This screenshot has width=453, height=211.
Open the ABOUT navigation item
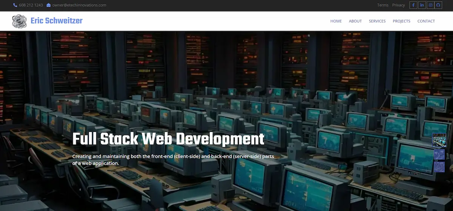click(355, 21)
